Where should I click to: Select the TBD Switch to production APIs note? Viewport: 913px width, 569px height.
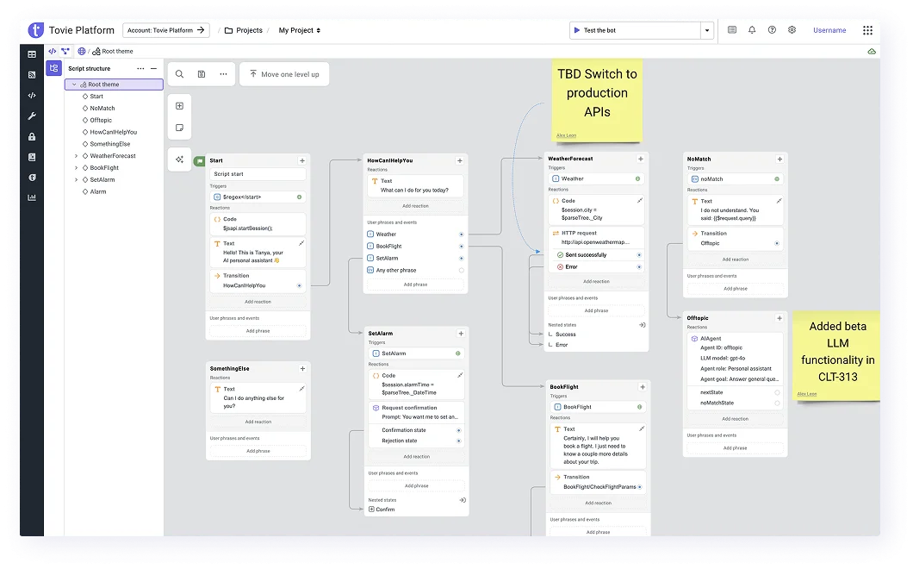(598, 100)
